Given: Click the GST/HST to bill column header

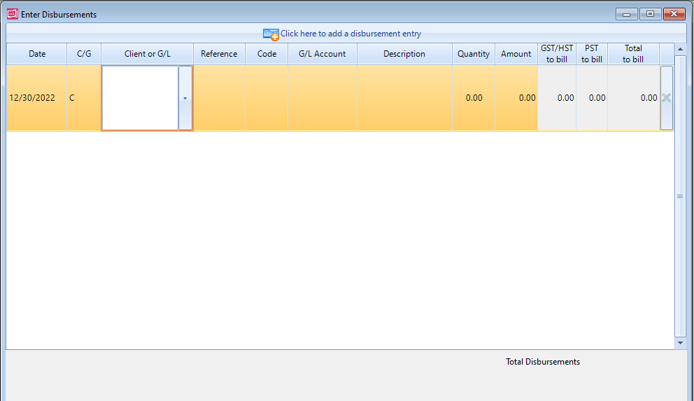Looking at the screenshot, I should tap(557, 54).
